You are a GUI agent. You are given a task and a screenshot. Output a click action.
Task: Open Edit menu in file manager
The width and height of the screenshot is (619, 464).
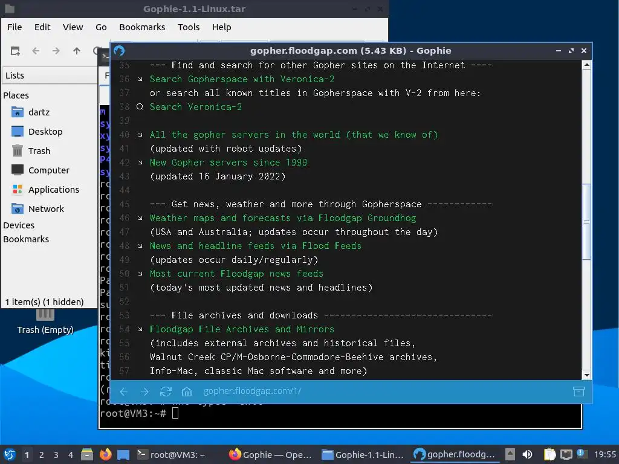click(x=42, y=27)
